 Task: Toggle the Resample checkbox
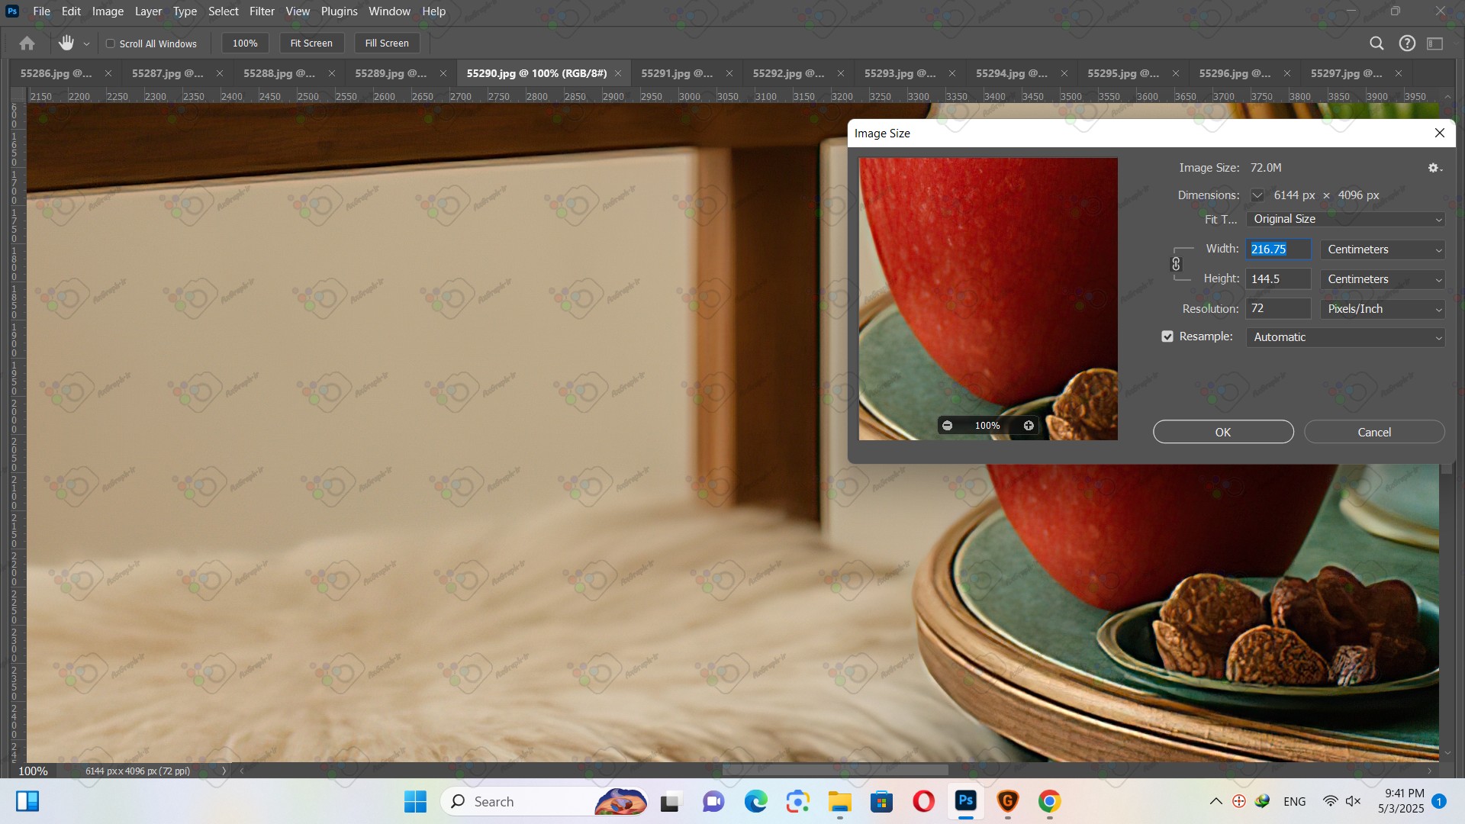pos(1167,336)
